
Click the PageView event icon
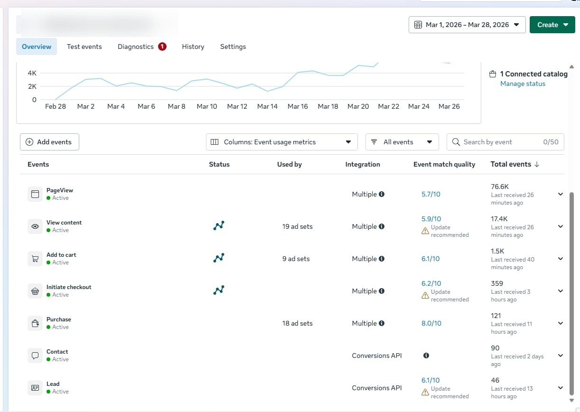click(35, 194)
